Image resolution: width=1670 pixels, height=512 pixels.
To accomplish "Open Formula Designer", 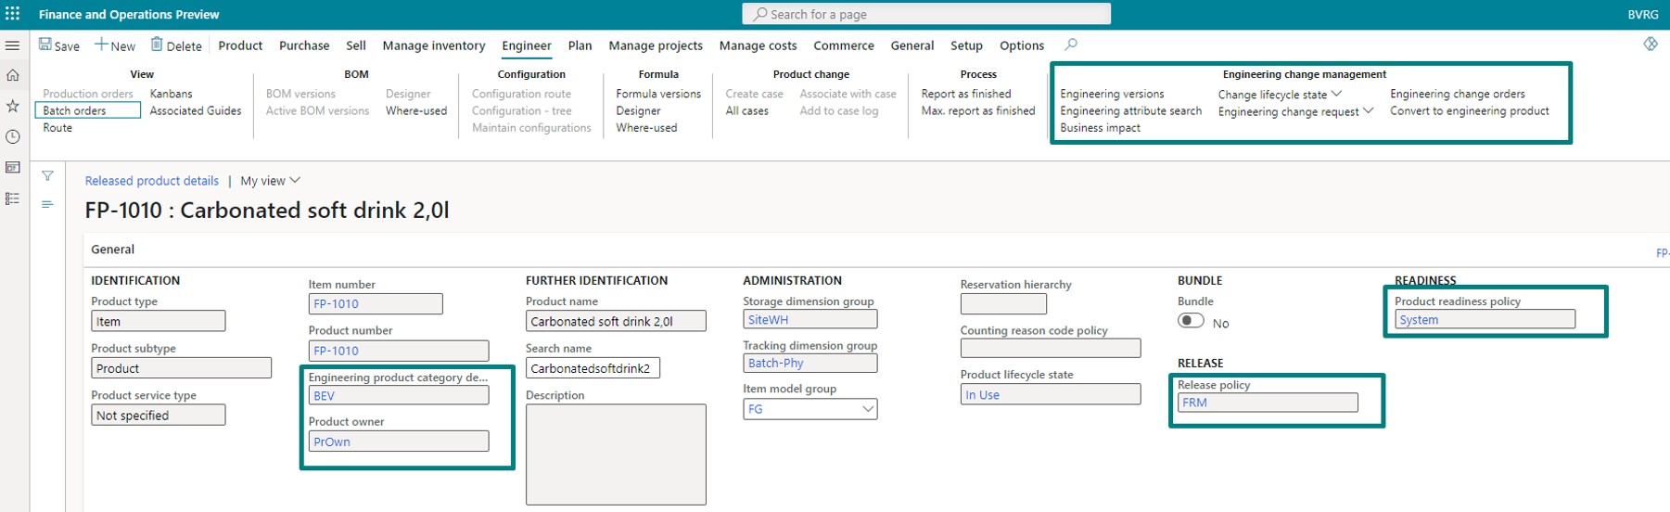I will 638,110.
